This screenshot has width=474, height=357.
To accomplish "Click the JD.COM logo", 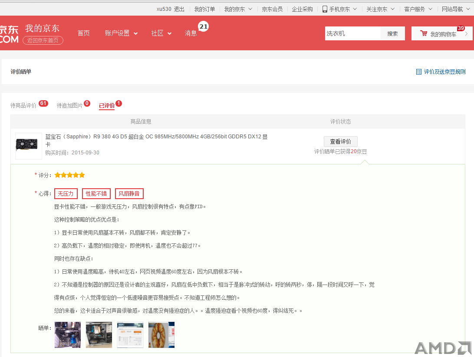I will (x=9, y=34).
